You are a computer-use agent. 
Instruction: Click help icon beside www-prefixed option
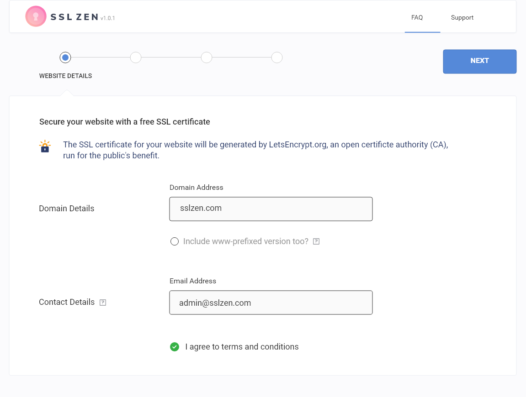[x=316, y=241]
